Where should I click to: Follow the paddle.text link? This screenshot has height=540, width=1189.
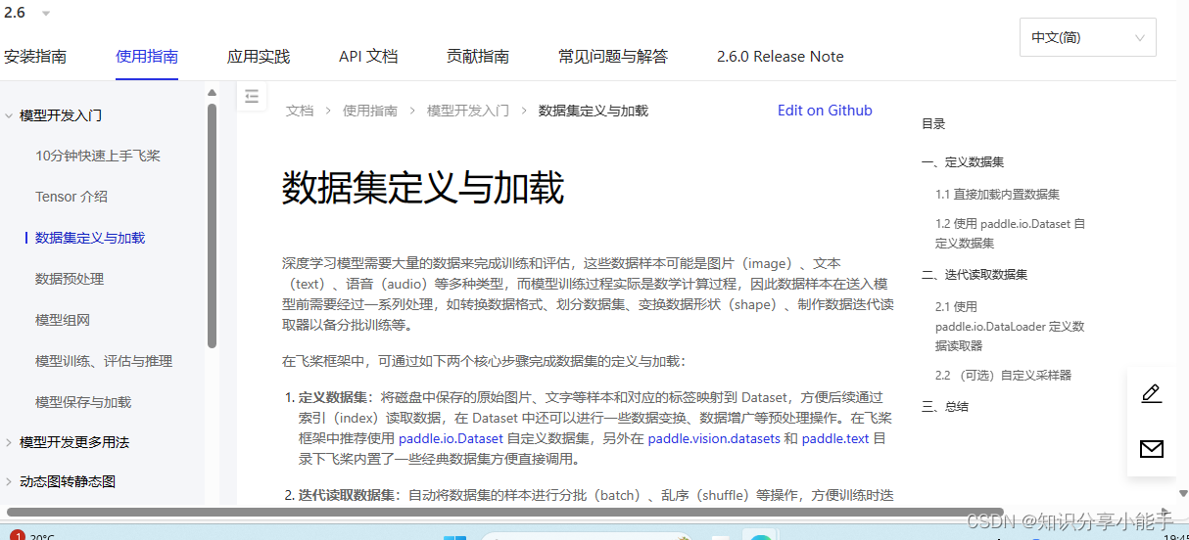tap(835, 438)
